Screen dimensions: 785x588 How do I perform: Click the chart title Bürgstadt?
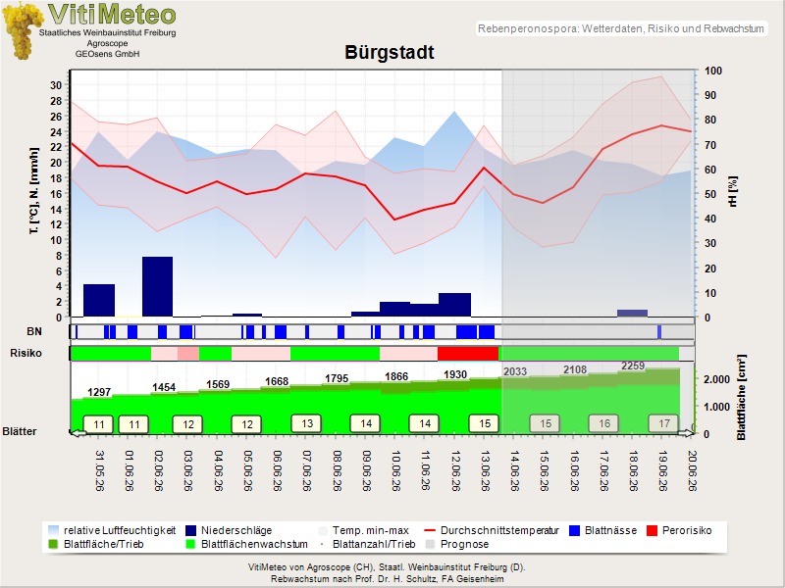tap(389, 52)
